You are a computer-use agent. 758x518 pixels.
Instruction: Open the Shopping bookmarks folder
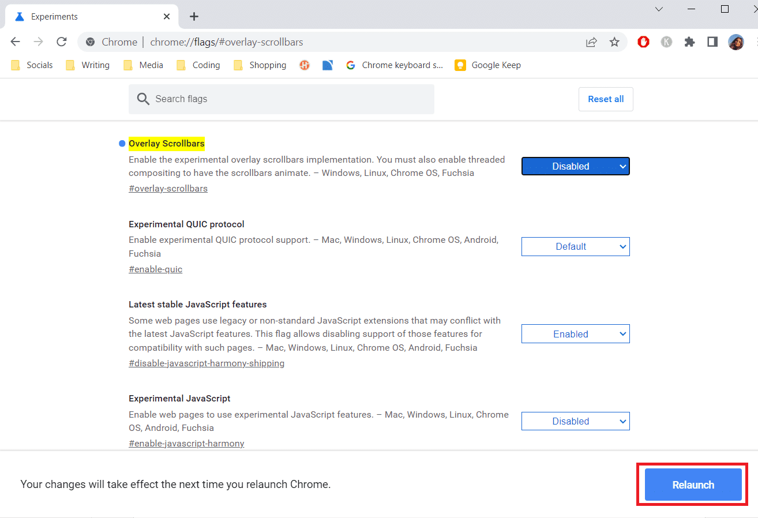[x=260, y=65]
